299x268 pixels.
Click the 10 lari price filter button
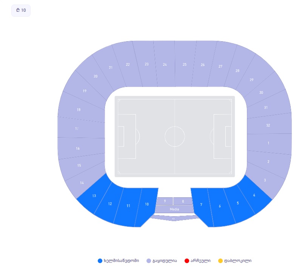click(x=21, y=10)
